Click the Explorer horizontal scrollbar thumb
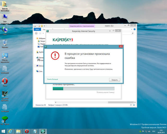This screenshot has height=134, width=167. click(121, 102)
